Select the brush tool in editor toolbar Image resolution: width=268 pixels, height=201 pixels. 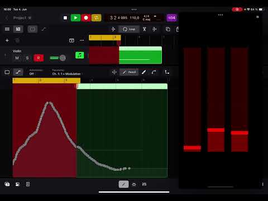point(144,72)
